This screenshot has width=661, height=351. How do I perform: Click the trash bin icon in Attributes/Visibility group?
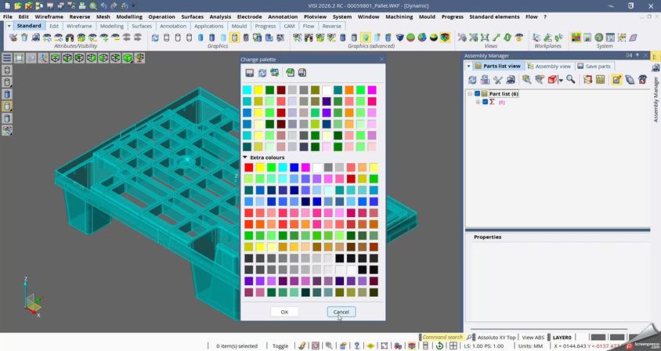[24, 38]
